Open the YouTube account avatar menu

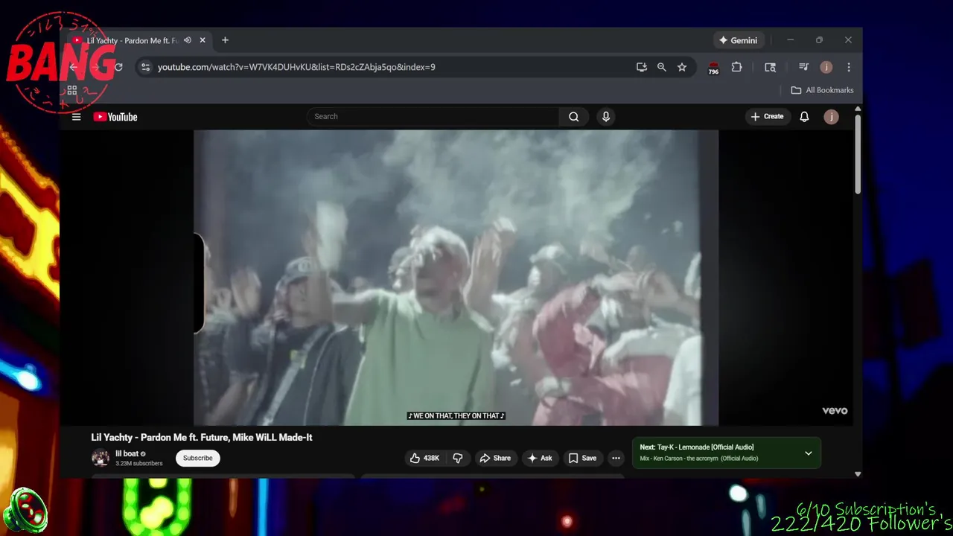[x=831, y=117]
